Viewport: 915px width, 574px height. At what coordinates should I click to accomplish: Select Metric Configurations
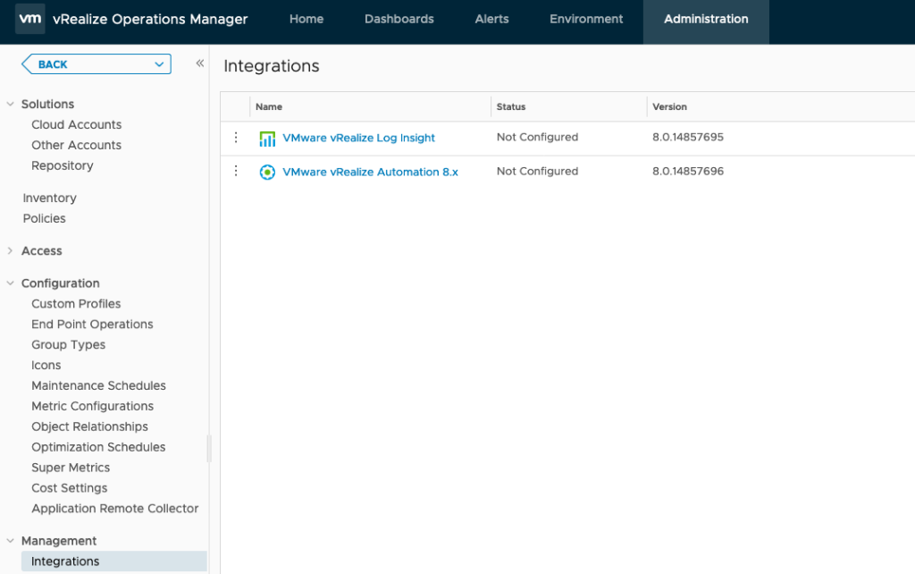(x=92, y=406)
